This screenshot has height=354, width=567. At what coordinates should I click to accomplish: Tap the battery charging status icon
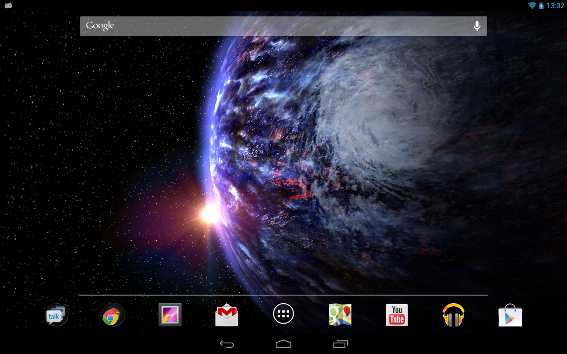[x=541, y=6]
